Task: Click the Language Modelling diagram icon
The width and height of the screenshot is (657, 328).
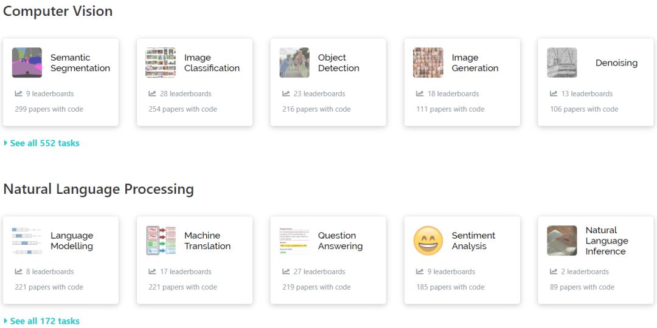Action: (27, 241)
